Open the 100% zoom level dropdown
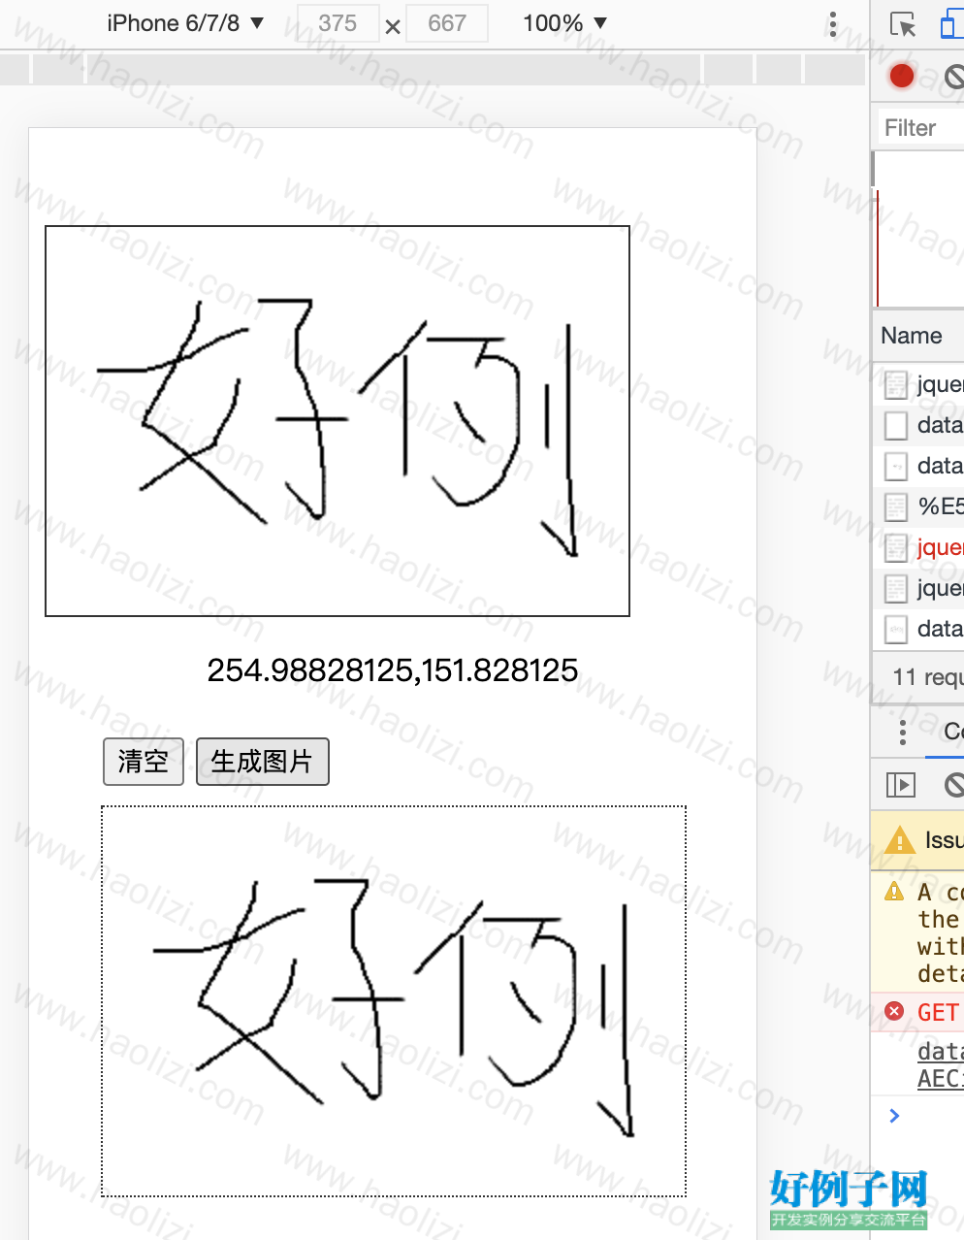This screenshot has height=1240, width=964. [564, 23]
